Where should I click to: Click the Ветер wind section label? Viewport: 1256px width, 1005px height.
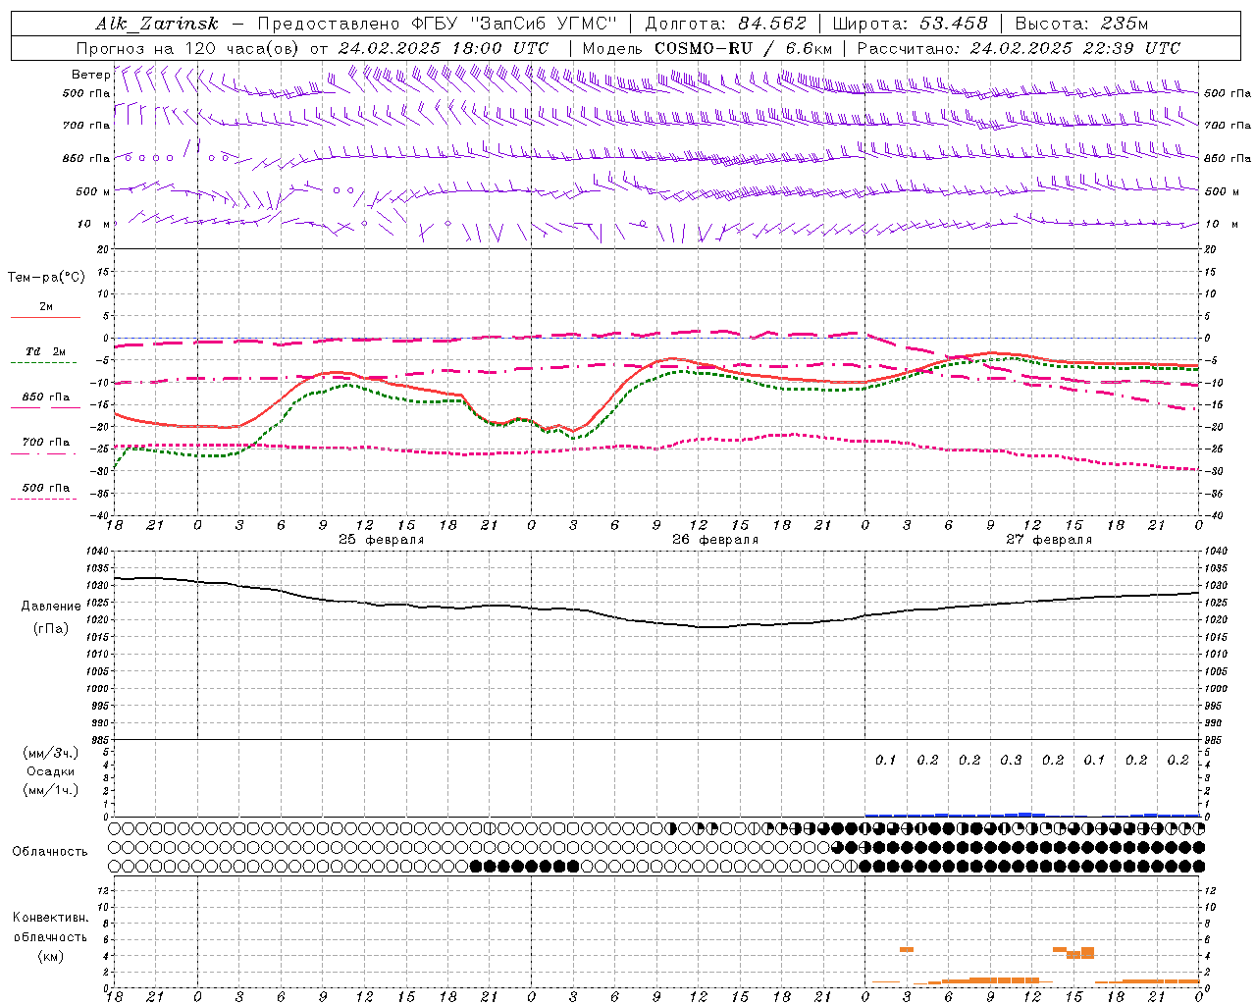90,75
